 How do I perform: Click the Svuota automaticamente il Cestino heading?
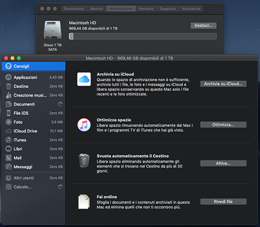click(x=133, y=156)
